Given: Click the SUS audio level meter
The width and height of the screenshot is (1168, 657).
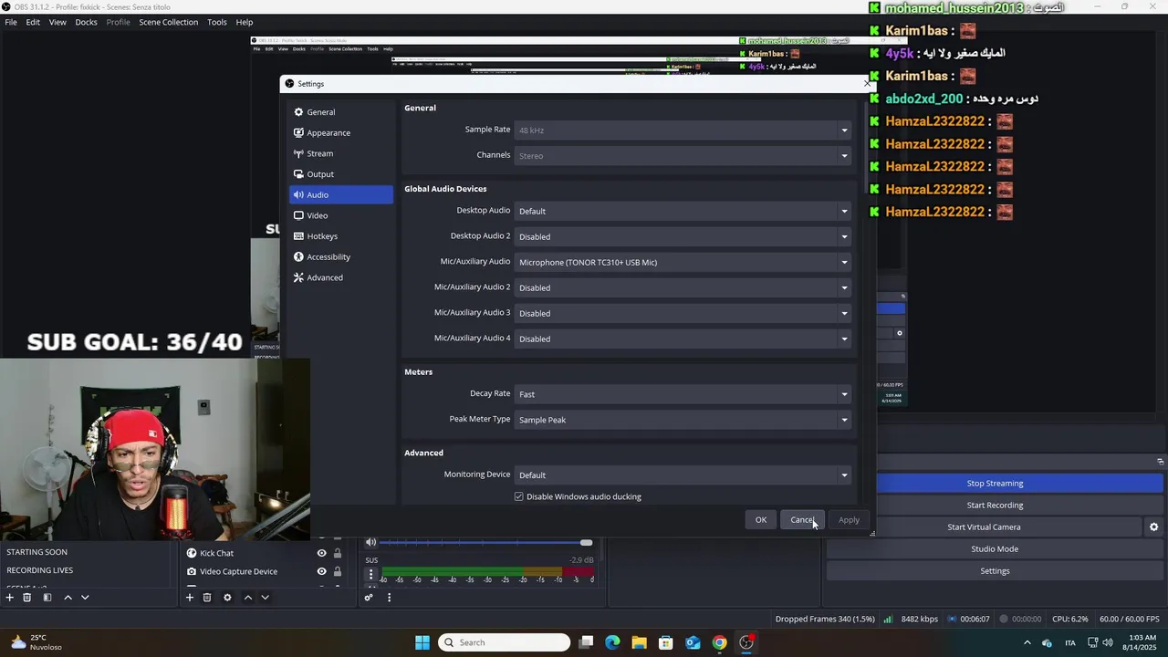Looking at the screenshot, I should point(488,571).
